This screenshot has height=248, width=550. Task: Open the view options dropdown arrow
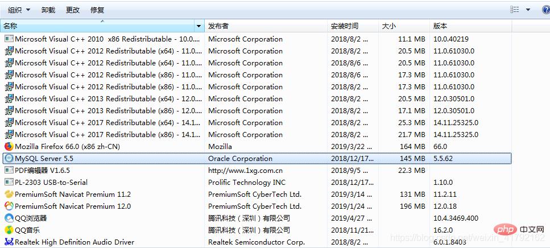click(528, 10)
